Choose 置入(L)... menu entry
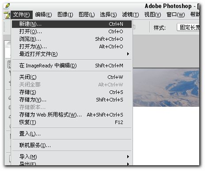 (72, 134)
